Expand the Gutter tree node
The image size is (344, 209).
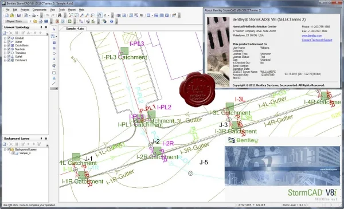tap(5, 42)
